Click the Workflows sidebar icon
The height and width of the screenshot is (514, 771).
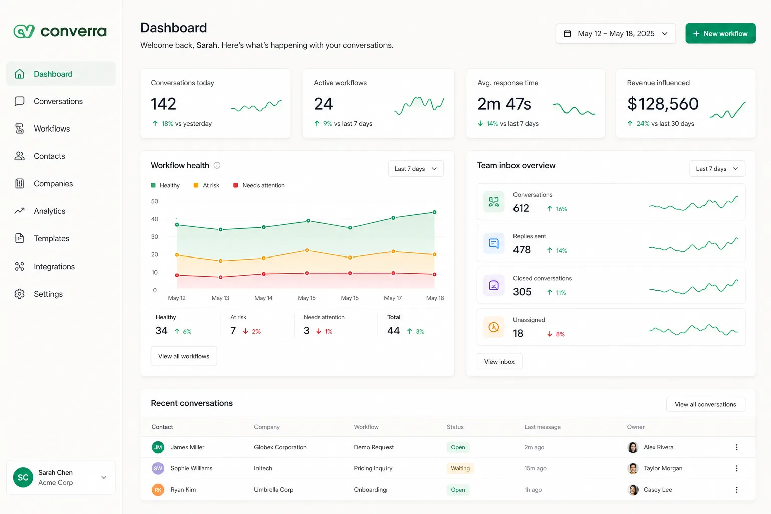pyautogui.click(x=20, y=128)
